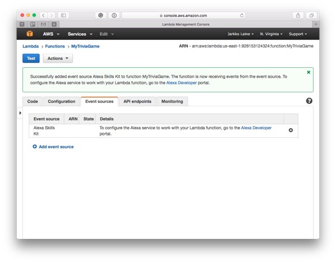Click the AWS cube logo icon
The width and height of the screenshot is (336, 263).
30,34
